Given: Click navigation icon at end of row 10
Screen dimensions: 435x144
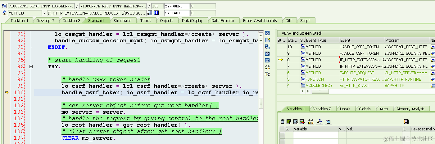Looking at the screenshot, I should pos(433,47).
